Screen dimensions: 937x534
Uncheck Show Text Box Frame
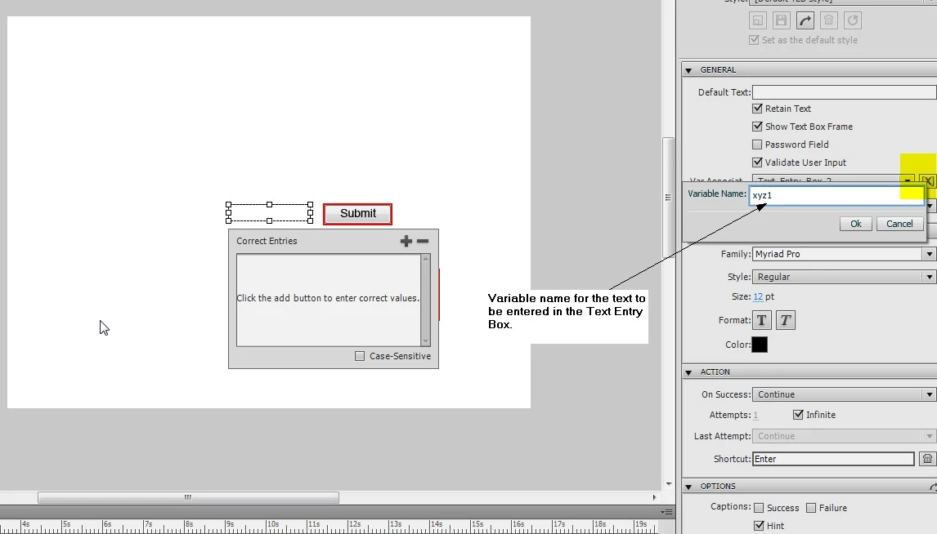tap(757, 127)
